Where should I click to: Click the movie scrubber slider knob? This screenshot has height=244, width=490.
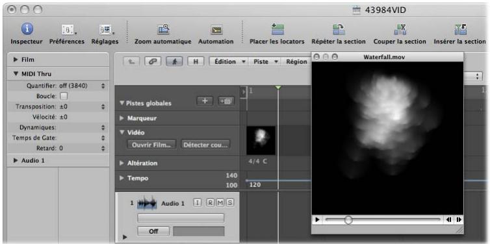[348, 220]
